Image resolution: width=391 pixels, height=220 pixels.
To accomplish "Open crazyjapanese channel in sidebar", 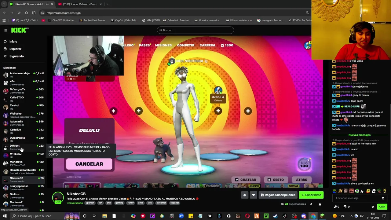I will pos(24,188).
